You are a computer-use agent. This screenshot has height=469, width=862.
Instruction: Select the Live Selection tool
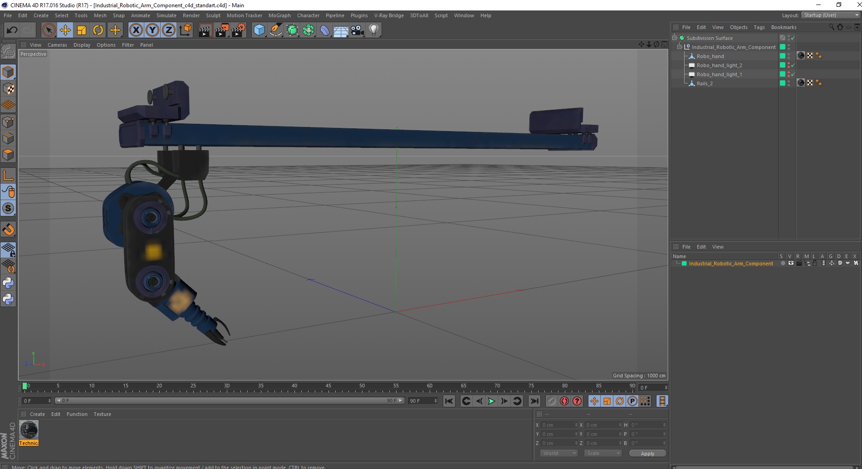pyautogui.click(x=49, y=30)
